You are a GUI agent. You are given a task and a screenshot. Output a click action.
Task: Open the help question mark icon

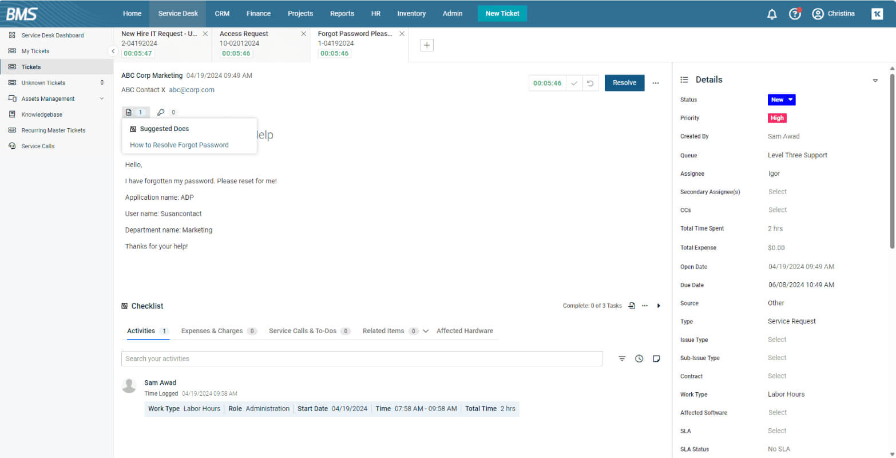coord(795,14)
